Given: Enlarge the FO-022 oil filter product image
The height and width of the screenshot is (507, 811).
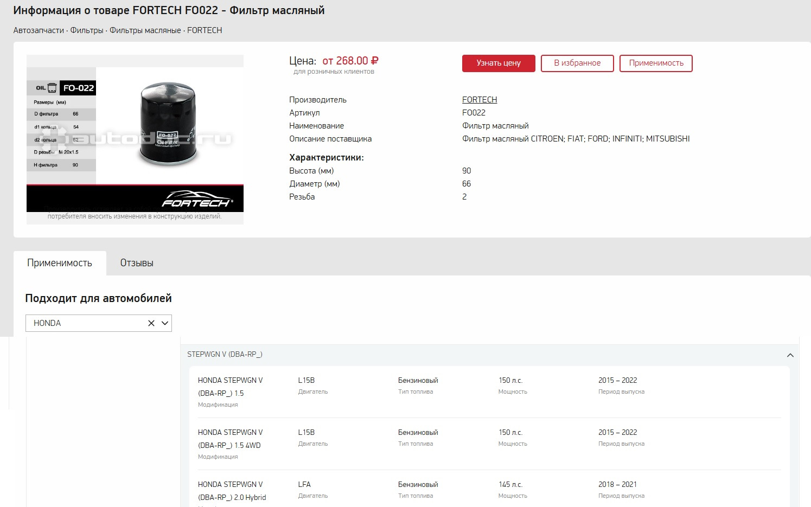Looking at the screenshot, I should 135,139.
